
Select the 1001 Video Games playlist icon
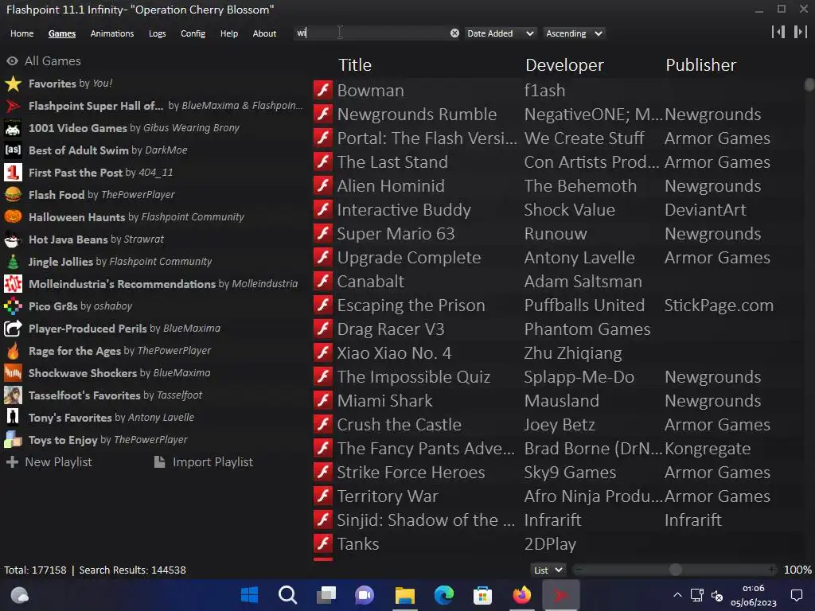pos(13,128)
